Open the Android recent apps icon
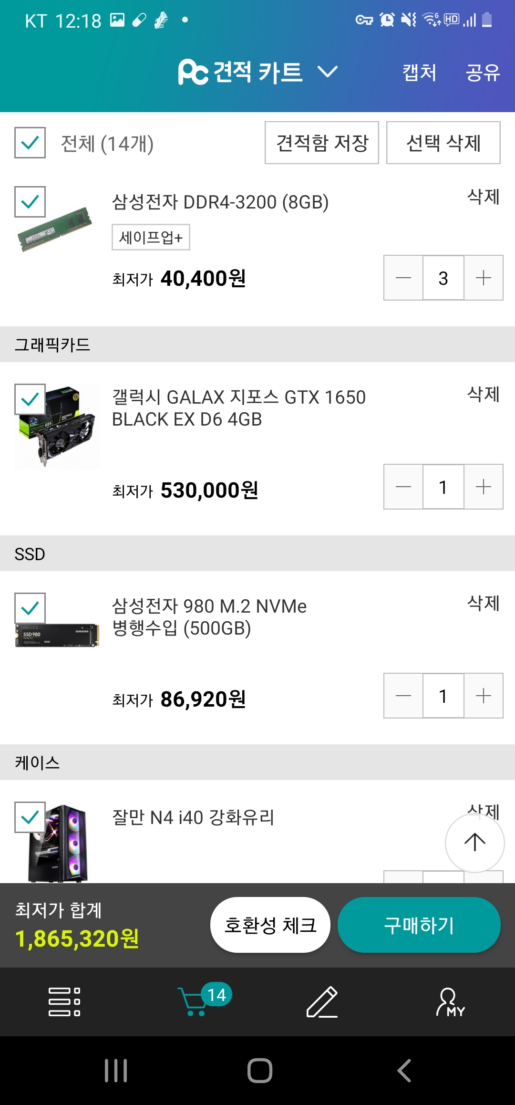This screenshot has width=515, height=1105. [x=116, y=1070]
